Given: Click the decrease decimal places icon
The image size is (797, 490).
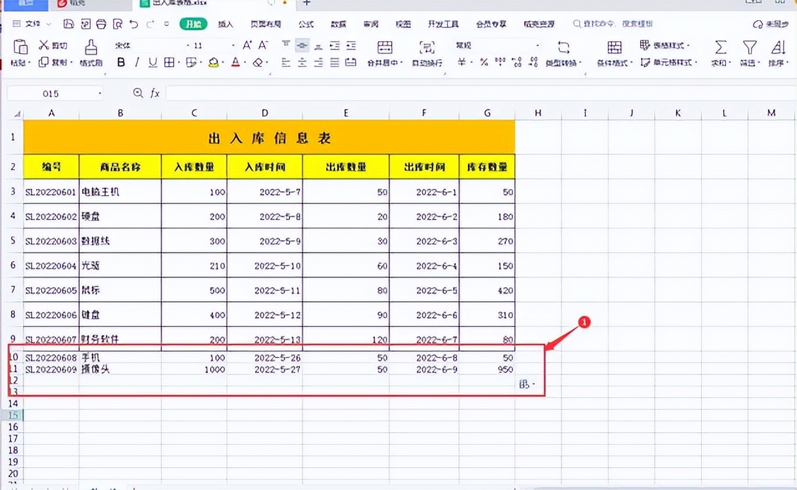Looking at the screenshot, I should point(532,62).
